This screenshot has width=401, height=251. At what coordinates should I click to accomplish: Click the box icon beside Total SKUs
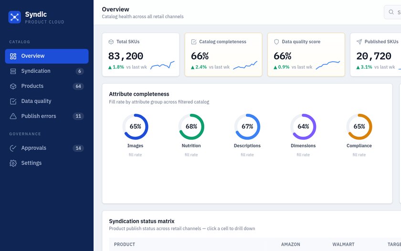point(111,42)
